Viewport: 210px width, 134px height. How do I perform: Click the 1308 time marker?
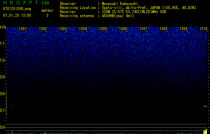[x=163, y=29]
